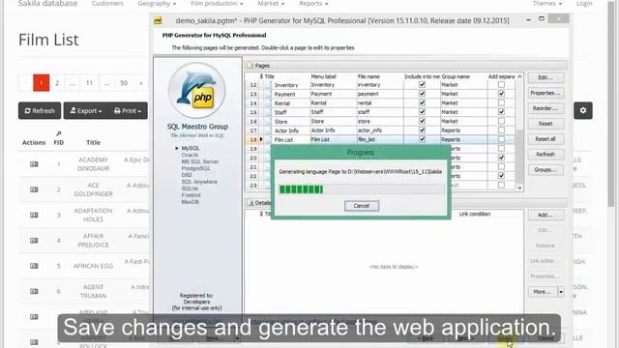Click the Refresh button on web page
The width and height of the screenshot is (619, 348).
(x=40, y=111)
